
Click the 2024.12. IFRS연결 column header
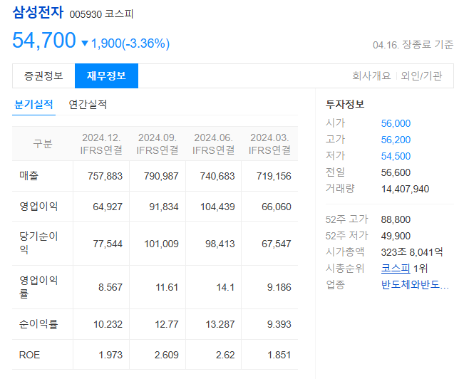click(x=101, y=144)
